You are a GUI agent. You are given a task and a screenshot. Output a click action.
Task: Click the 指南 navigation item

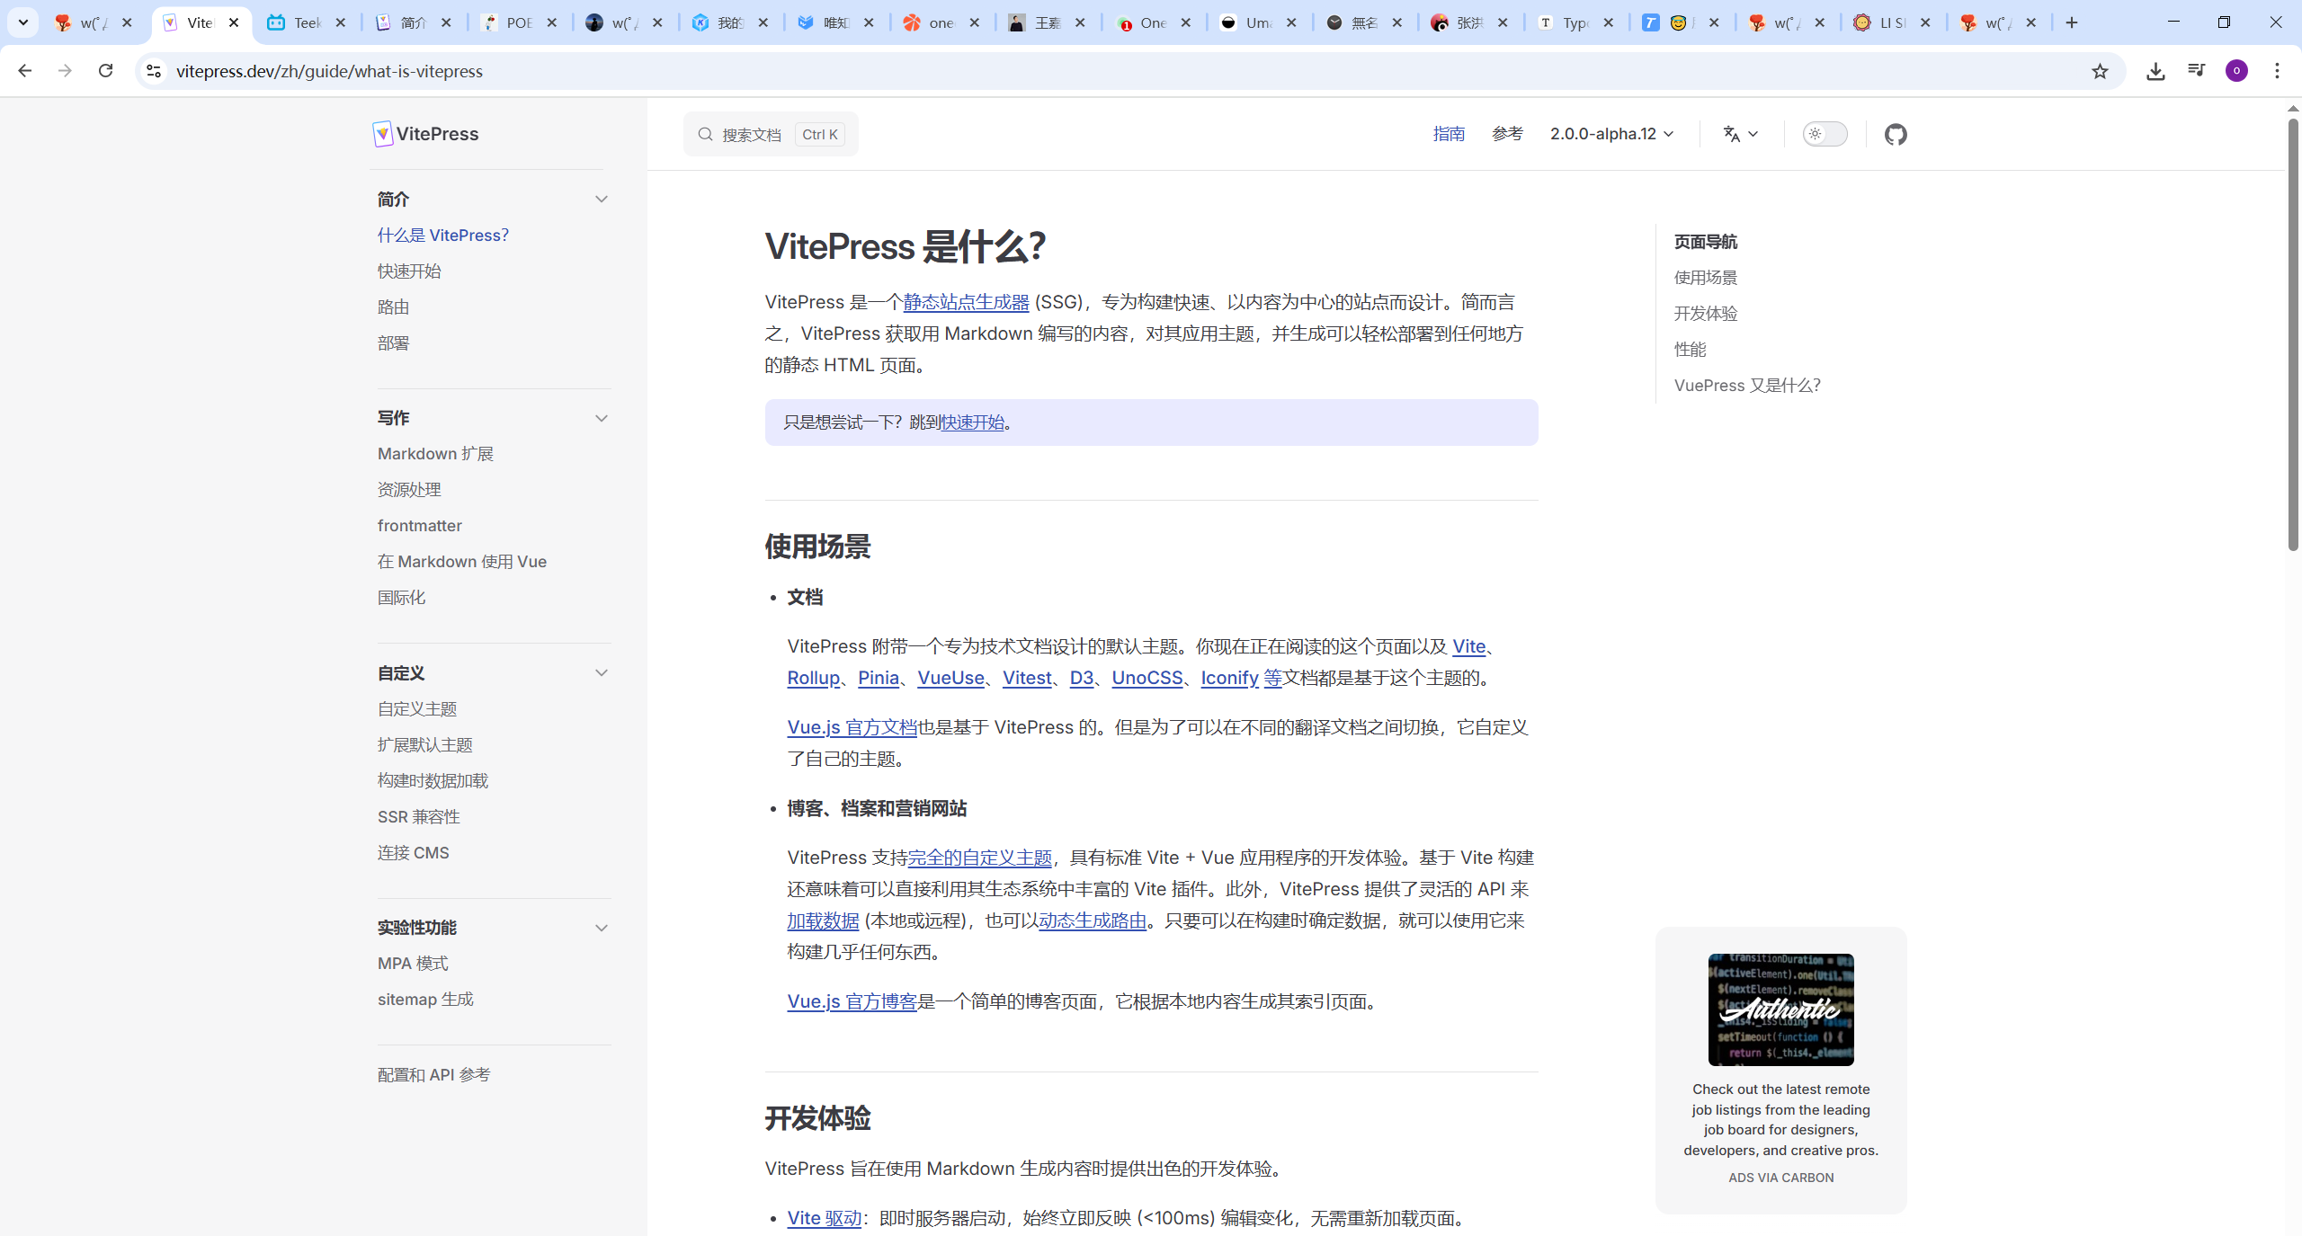coord(1449,134)
